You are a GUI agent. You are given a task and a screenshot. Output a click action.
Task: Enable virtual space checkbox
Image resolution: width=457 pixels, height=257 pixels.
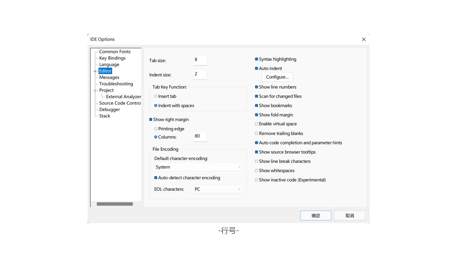coord(256,124)
